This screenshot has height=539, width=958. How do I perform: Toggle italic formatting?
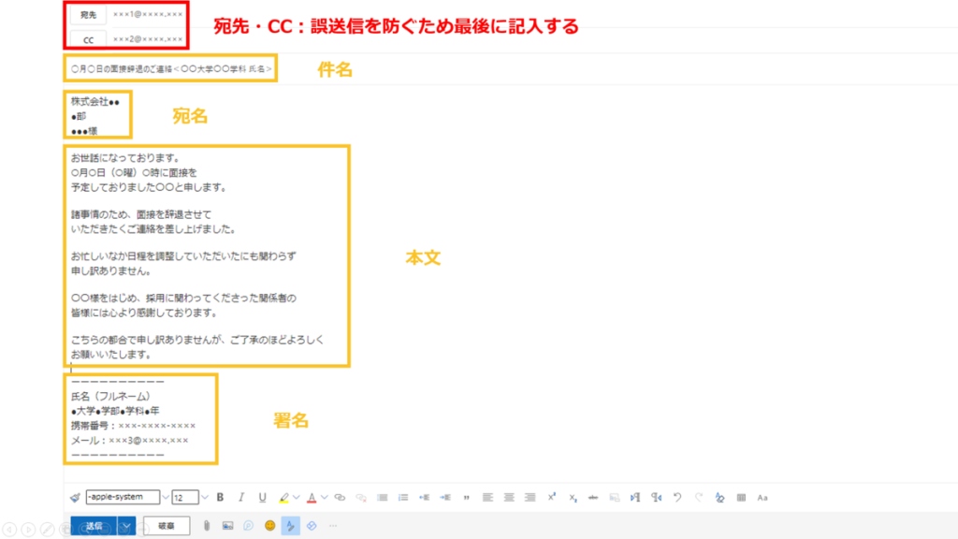pyautogui.click(x=240, y=498)
